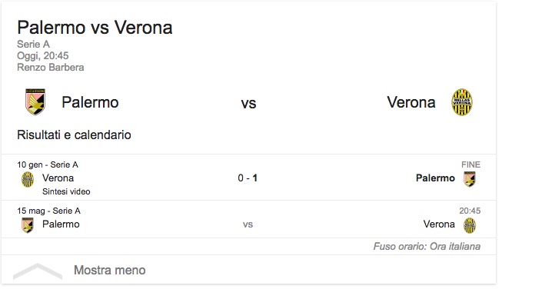Screen dimensions: 542x289
Task: Click Palermo's small crest in 10 gen row
Action: [x=470, y=179]
